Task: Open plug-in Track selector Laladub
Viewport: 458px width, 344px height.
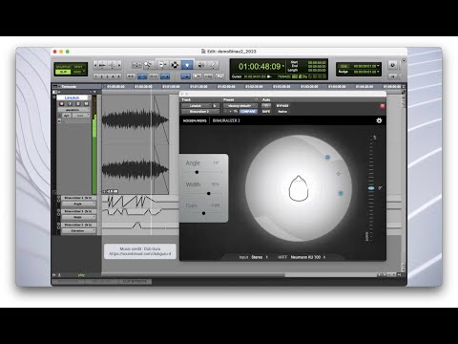Action: (197, 106)
